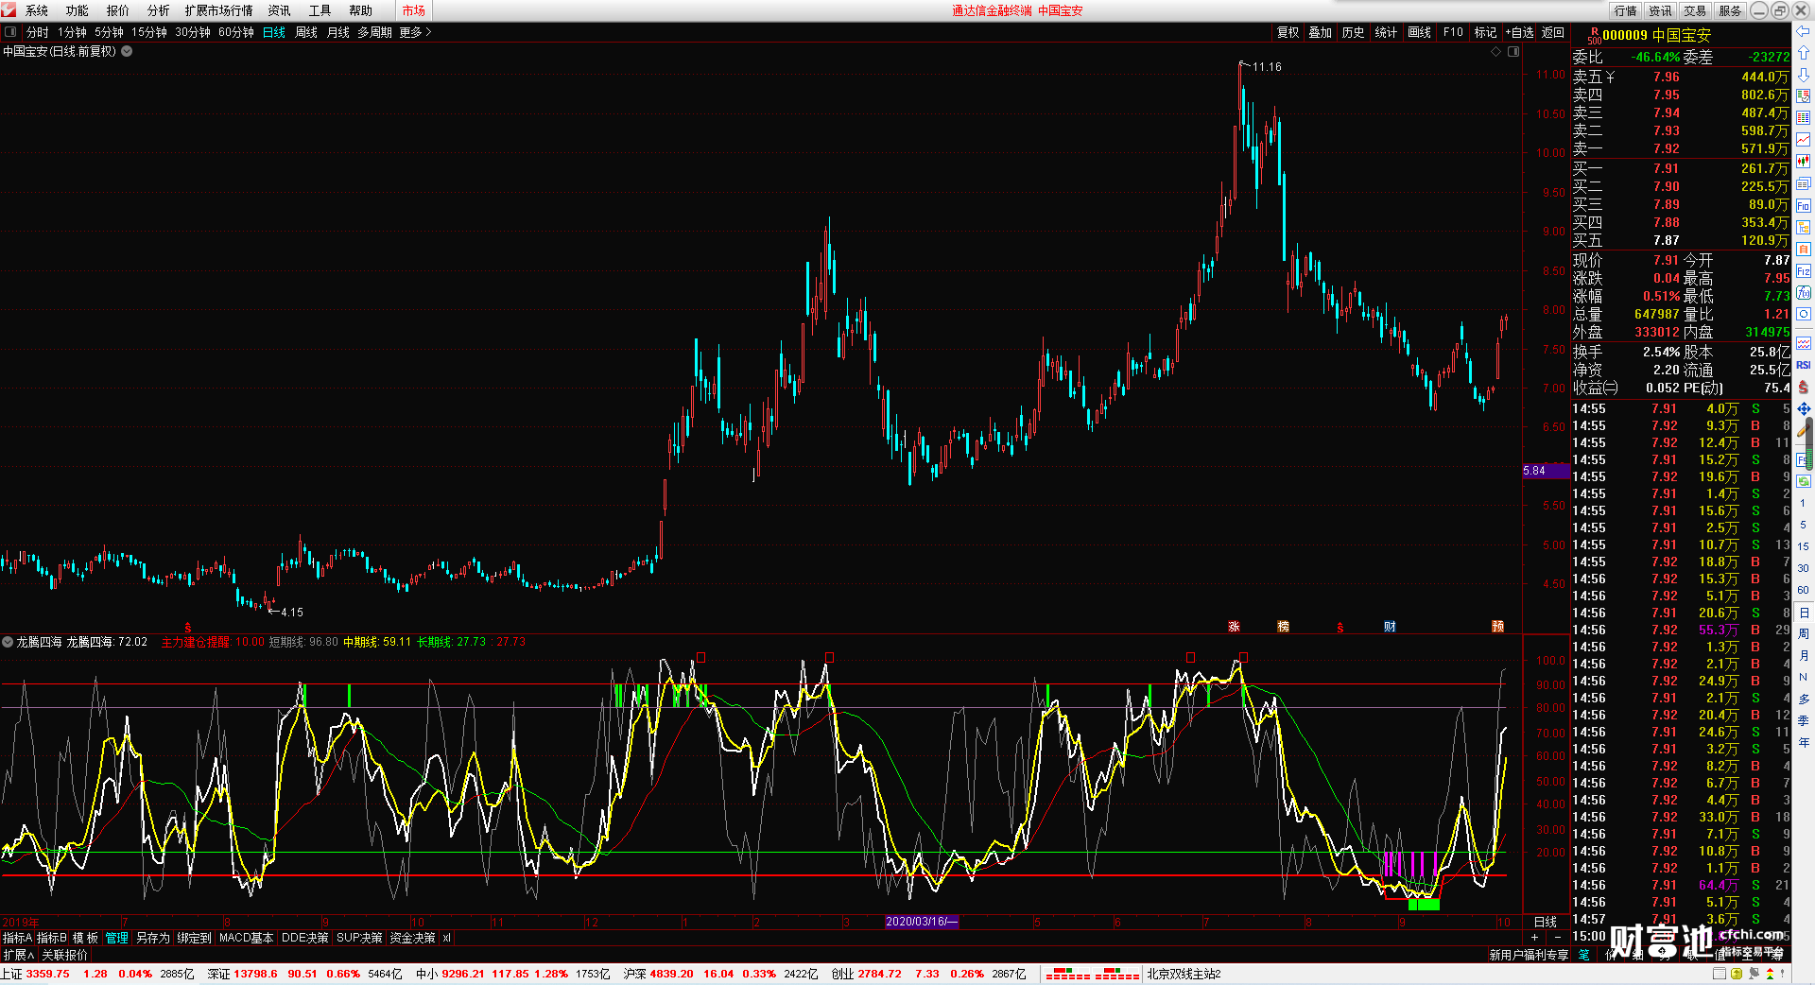Toggle the 30-minute period in sidebar

1803,568
